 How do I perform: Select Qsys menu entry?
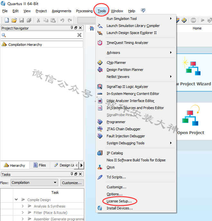click(136, 167)
